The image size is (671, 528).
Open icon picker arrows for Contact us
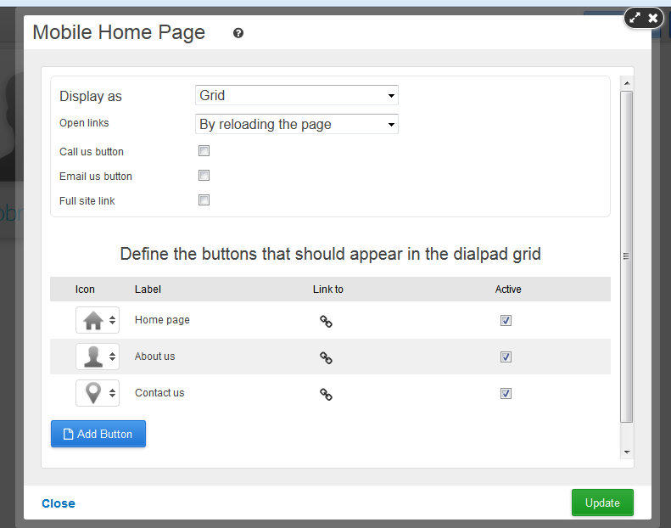click(x=112, y=393)
